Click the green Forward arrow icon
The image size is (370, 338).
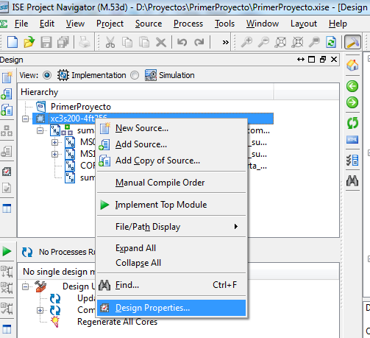[352, 102]
